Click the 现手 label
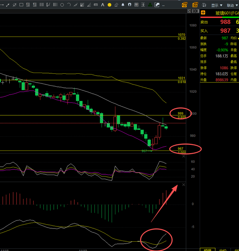 (x=204, y=62)
